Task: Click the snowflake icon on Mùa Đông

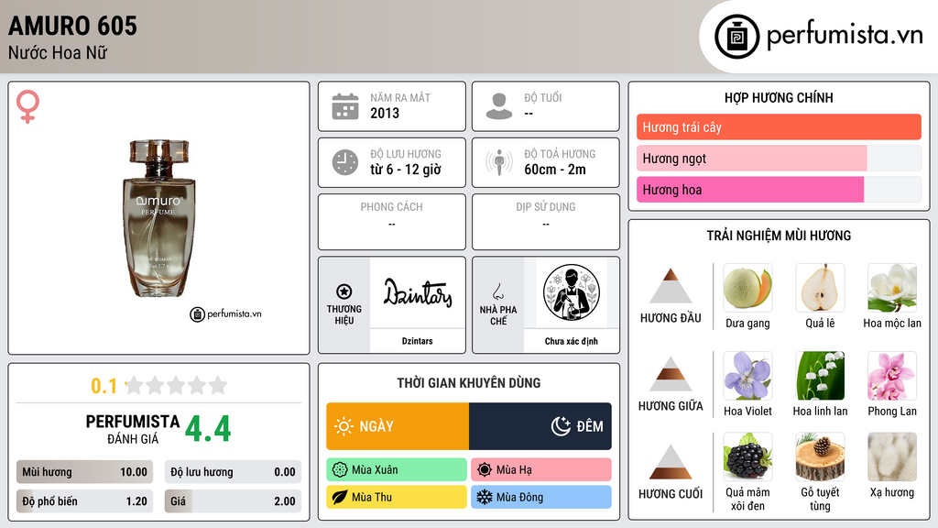Action: coord(485,497)
